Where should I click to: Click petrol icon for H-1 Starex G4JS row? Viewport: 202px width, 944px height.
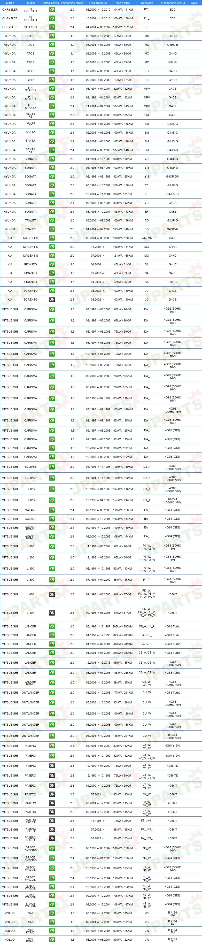click(x=52, y=106)
